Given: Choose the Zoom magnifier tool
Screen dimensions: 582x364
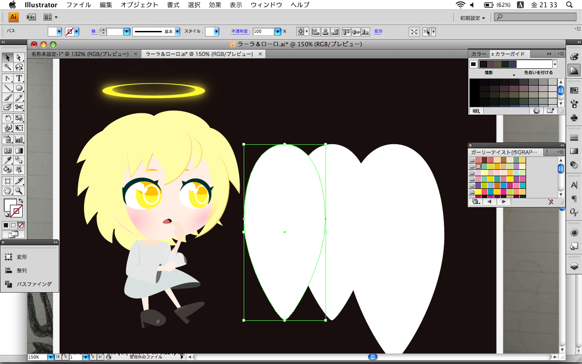Looking at the screenshot, I should tap(19, 191).
